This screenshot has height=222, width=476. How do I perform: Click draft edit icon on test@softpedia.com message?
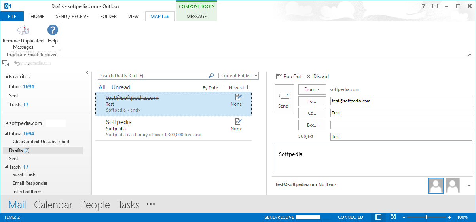click(238, 97)
